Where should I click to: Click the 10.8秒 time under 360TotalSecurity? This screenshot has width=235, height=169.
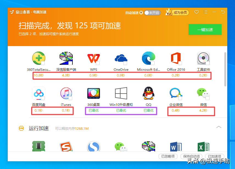39,75
